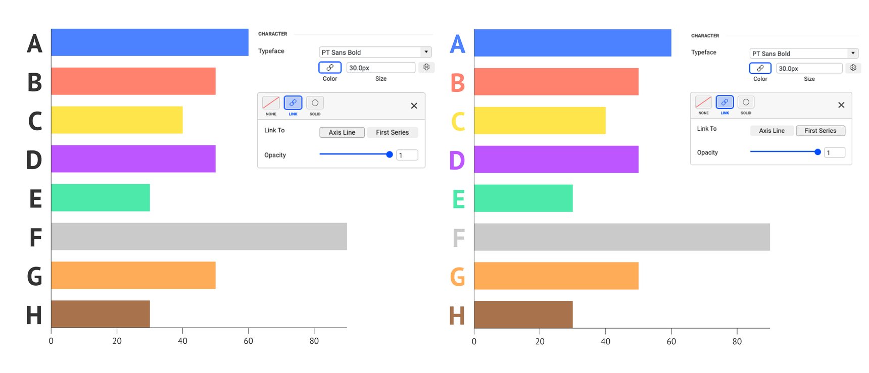Screen dimensions: 869x373
Task: Toggle the Color link in the right panel
Action: [760, 68]
